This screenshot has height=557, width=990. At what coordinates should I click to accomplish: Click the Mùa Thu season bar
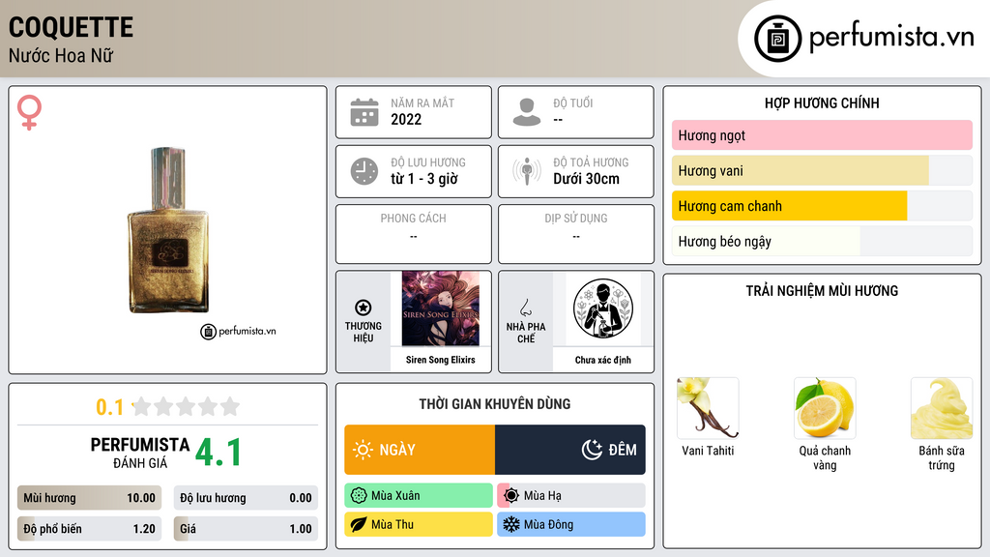coord(419,524)
